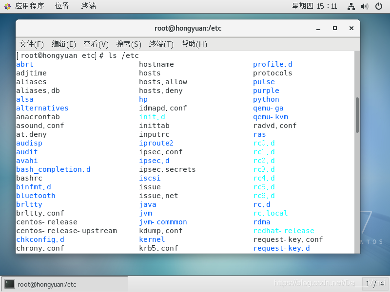Open the 搜索(S) menu
The image size is (390, 292).
(128, 44)
